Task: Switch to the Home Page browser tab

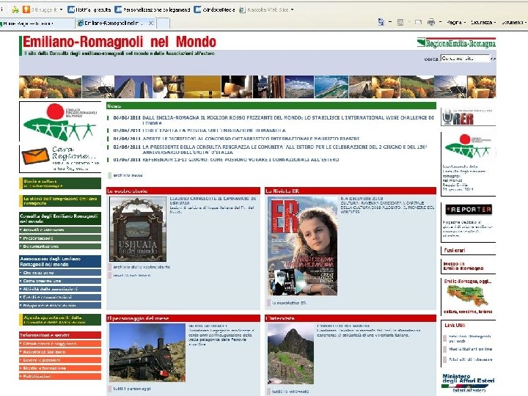Action: pos(37,23)
